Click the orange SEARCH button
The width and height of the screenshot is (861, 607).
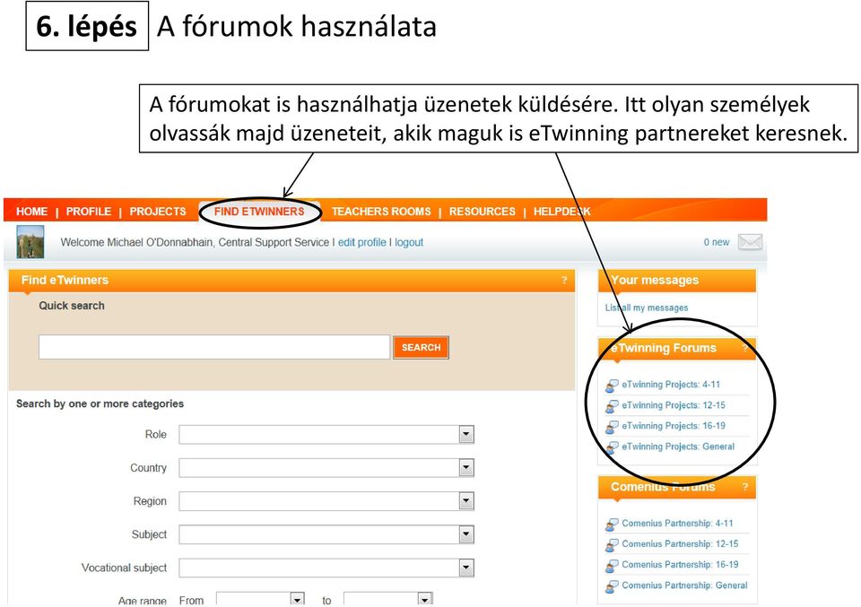(x=422, y=347)
